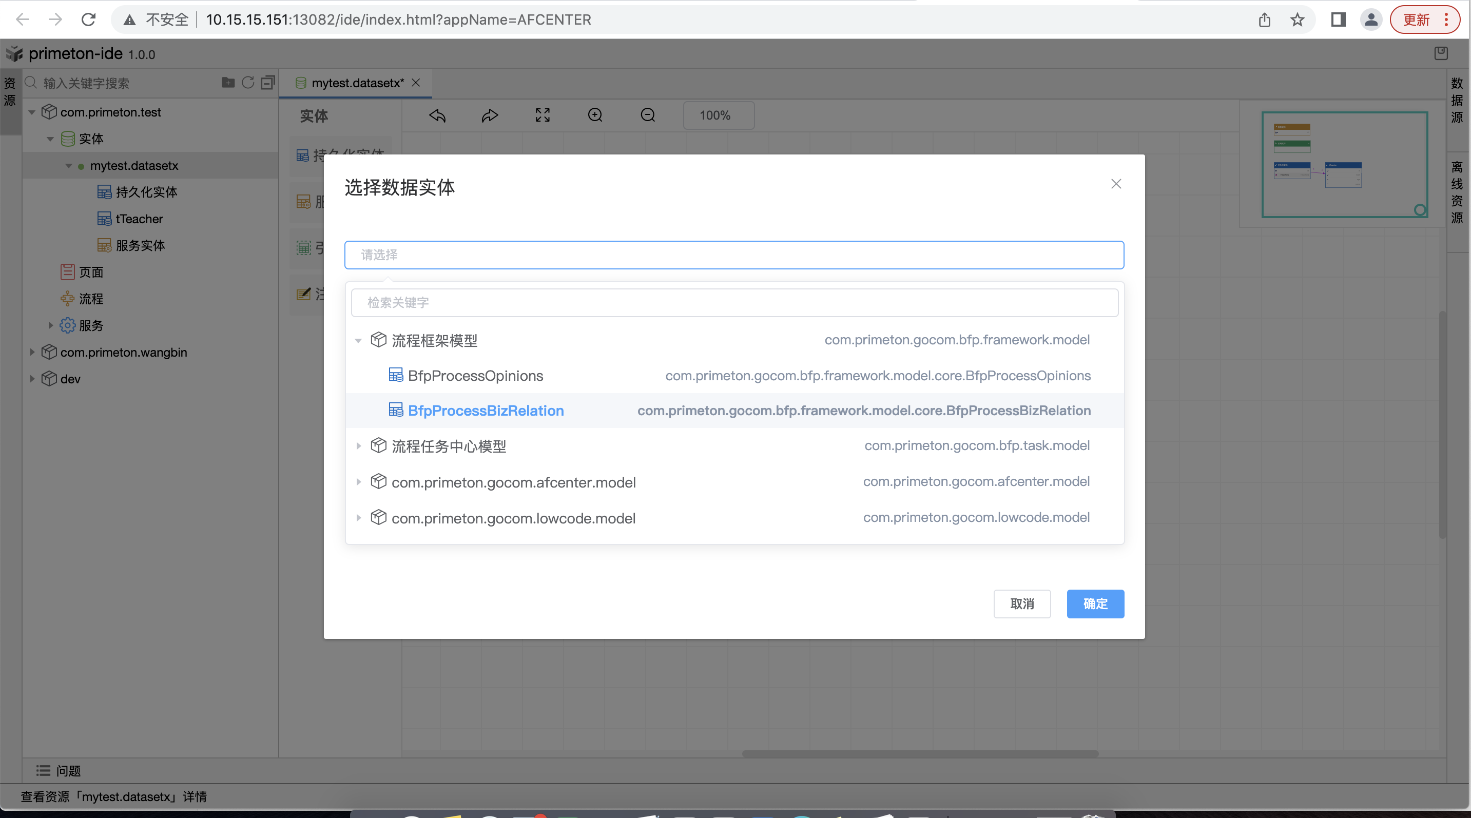Click the fit-to-screen icon

coord(543,115)
